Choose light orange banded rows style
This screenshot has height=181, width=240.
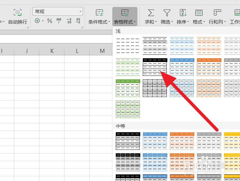point(209,46)
